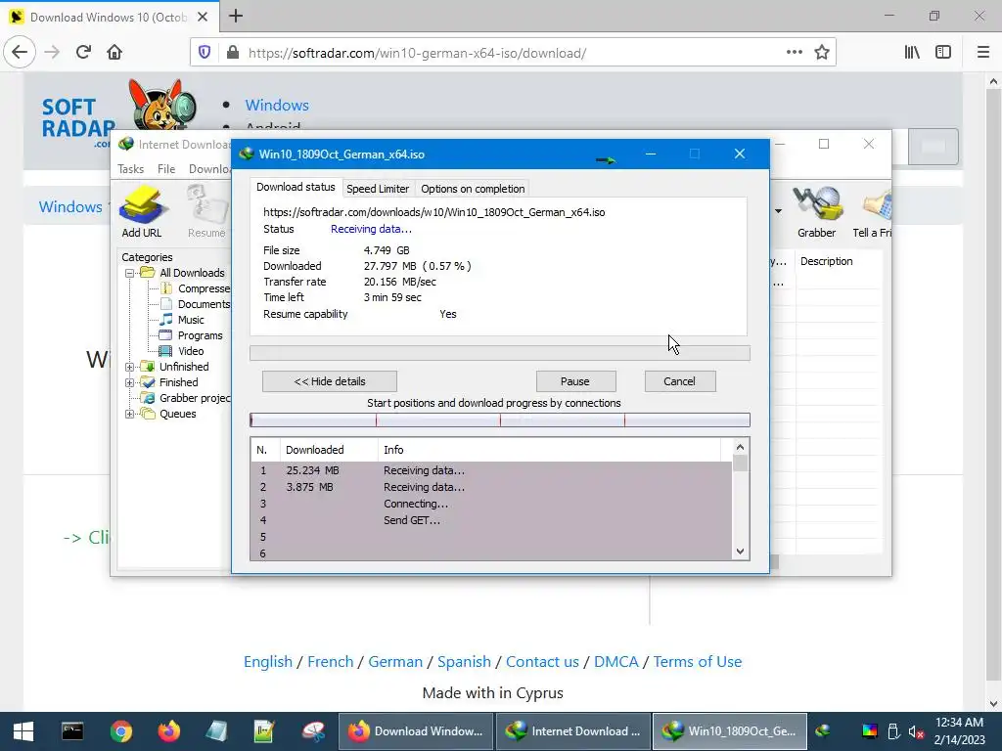Click the download progress bar
1002x751 pixels.
(x=500, y=353)
